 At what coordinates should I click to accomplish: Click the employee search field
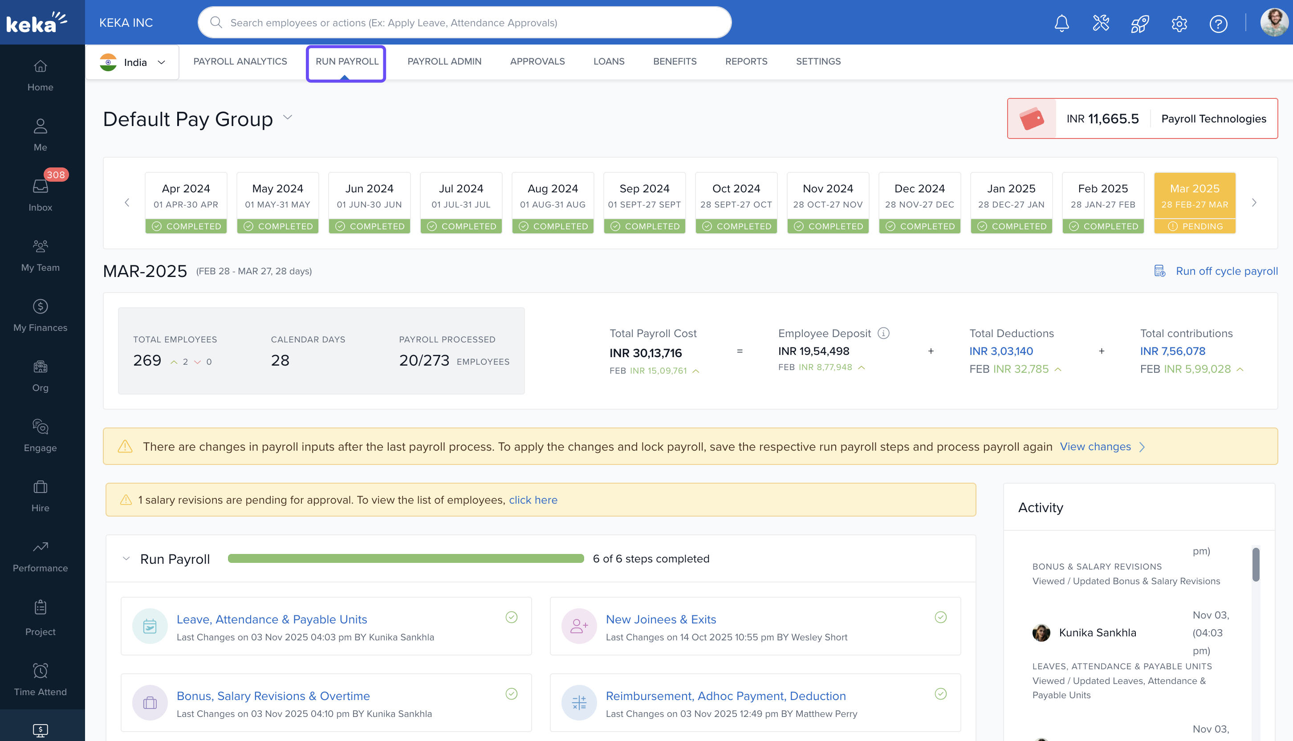[x=464, y=23]
